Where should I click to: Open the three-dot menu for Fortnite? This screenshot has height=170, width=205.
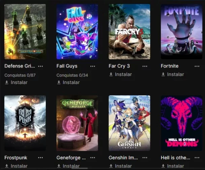click(197, 66)
